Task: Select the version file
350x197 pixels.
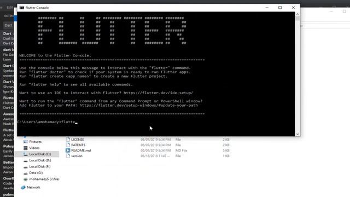Action: point(77,156)
